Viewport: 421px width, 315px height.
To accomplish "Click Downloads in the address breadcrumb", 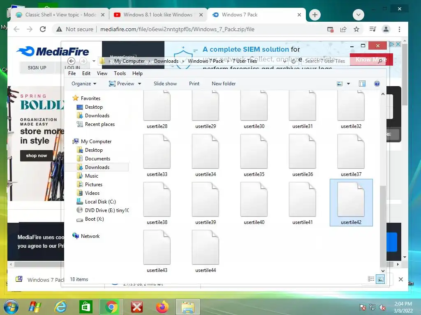I will [166, 61].
